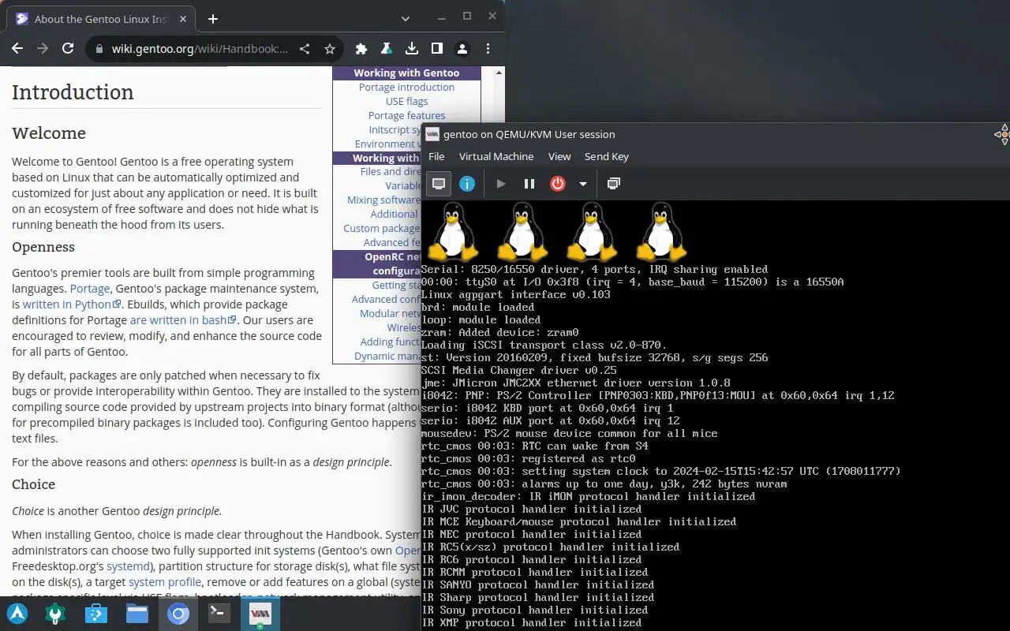Open Portage features sidebar link
Screen dimensions: 1010x631
[x=406, y=115]
